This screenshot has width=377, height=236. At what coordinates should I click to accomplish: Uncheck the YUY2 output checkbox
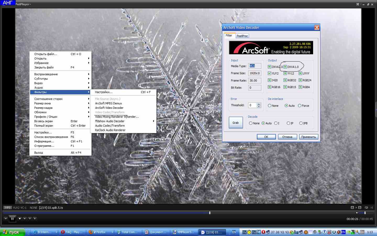click(269, 73)
